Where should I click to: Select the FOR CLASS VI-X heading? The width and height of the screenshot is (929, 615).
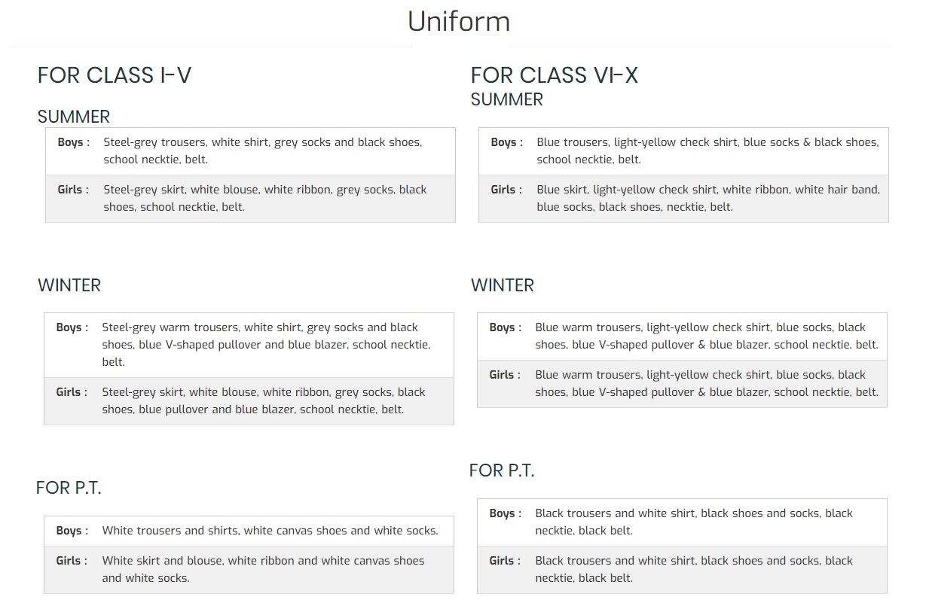555,75
